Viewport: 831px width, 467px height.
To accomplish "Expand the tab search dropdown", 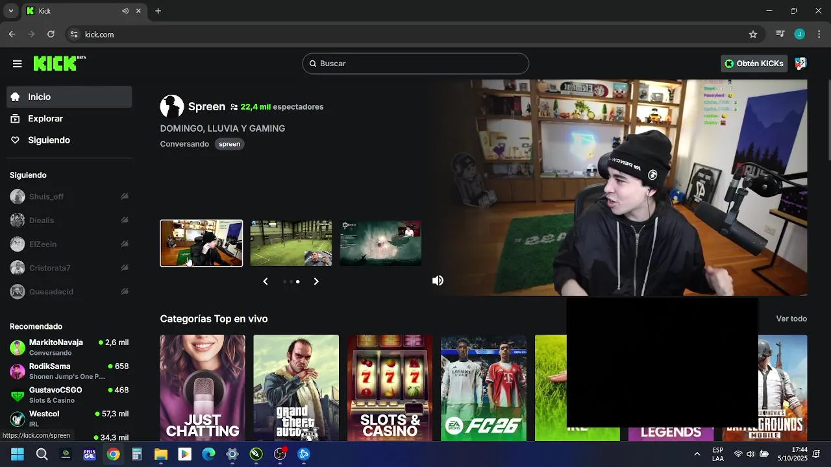I will [10, 11].
